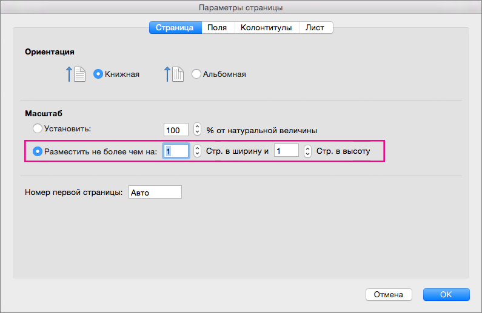Screen dimensions: 482x313
Task: Open the Лист tab
Action: [315, 27]
